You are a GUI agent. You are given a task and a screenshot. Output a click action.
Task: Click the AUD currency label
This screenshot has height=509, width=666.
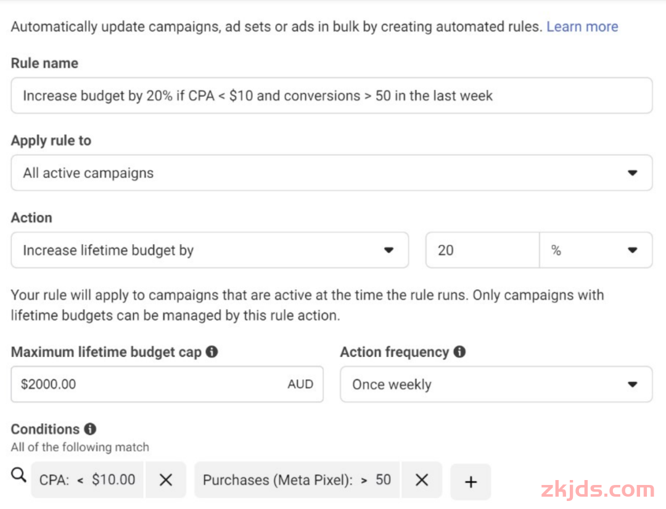point(300,385)
